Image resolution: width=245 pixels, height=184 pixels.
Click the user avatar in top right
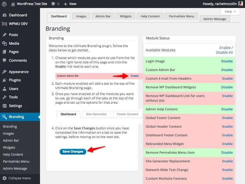click(241, 4)
